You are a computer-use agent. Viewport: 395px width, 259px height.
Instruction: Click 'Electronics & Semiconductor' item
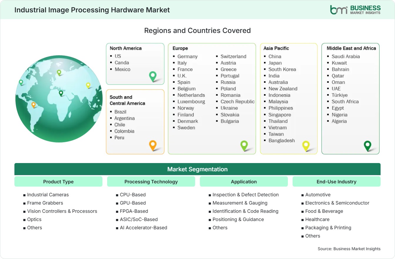(x=337, y=203)
